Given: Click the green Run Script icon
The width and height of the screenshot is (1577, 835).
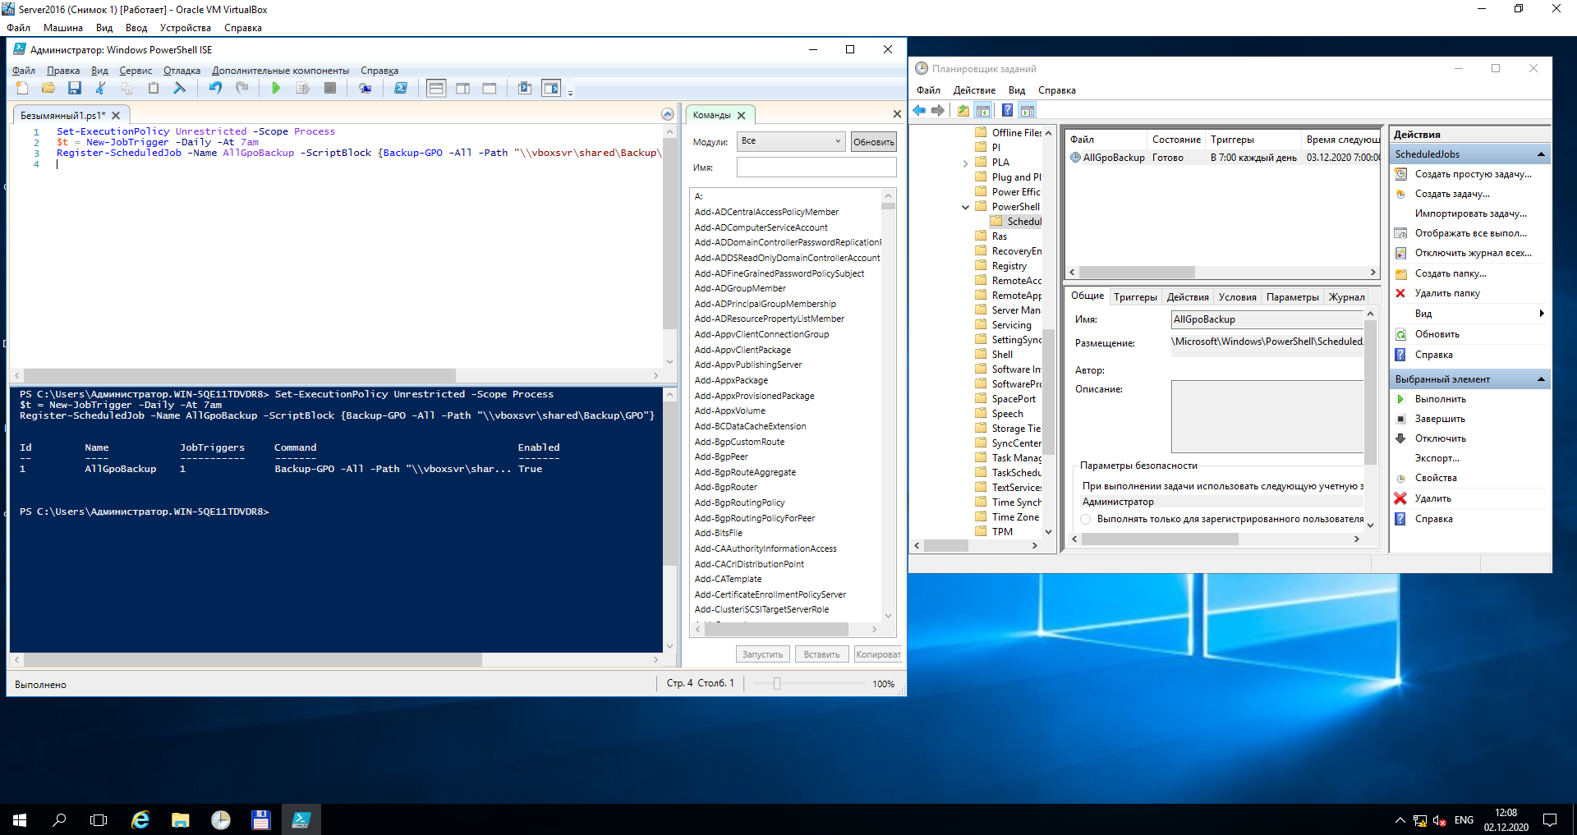Looking at the screenshot, I should point(276,89).
